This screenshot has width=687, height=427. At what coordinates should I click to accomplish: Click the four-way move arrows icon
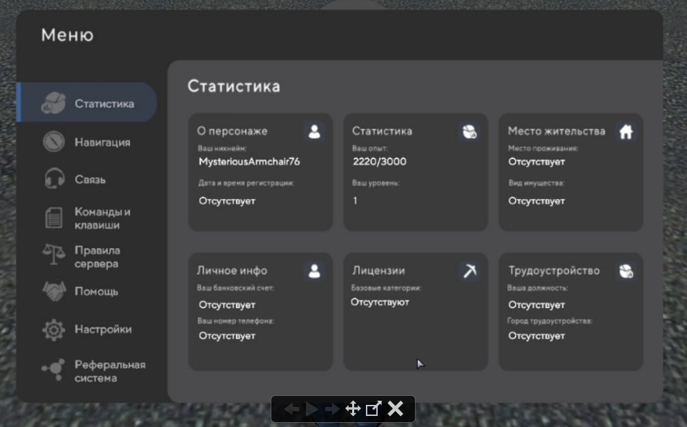[x=353, y=408]
